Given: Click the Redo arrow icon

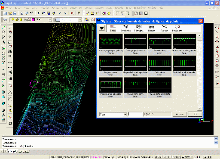Looking at the screenshot, I should [x=65, y=13].
